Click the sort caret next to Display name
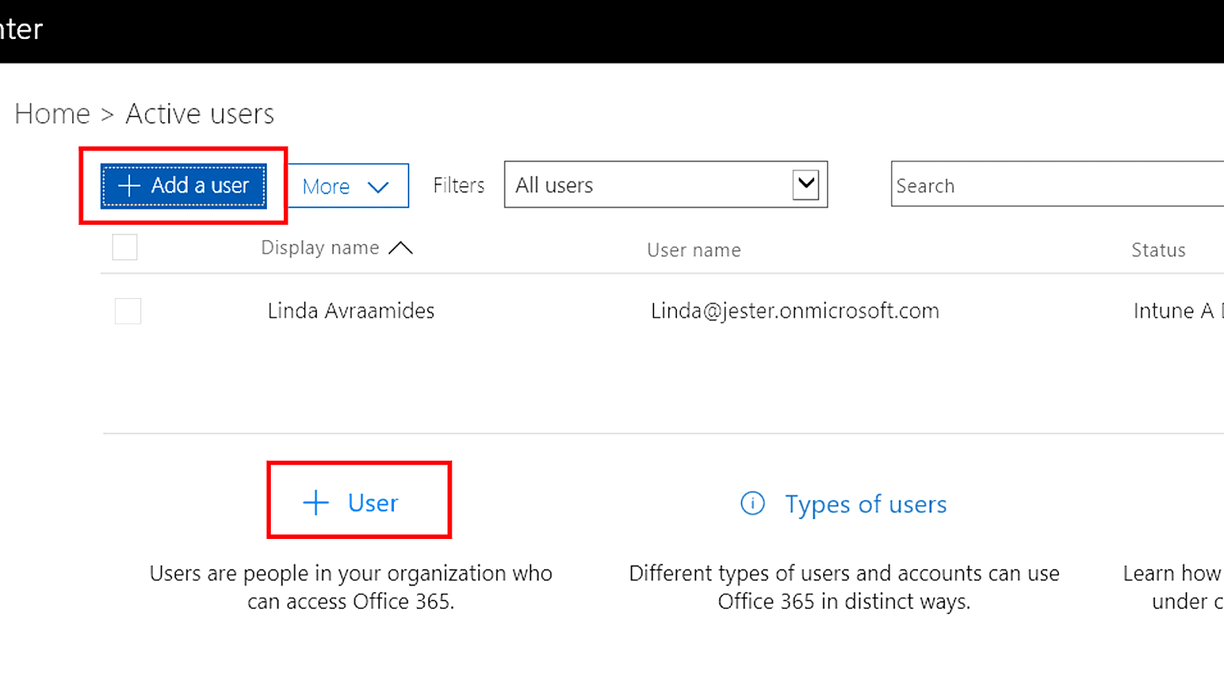The width and height of the screenshot is (1224, 688). point(403,247)
